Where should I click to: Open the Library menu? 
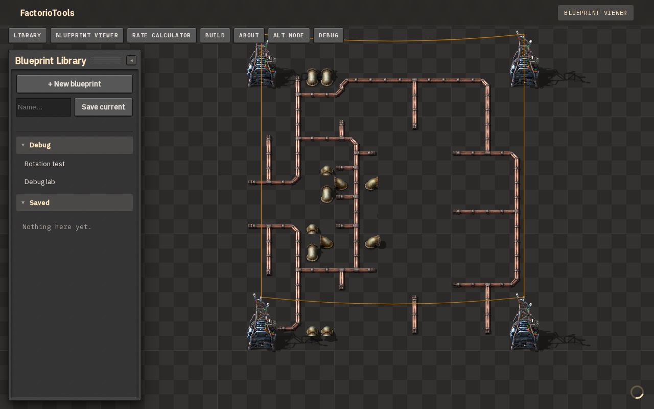click(x=28, y=35)
